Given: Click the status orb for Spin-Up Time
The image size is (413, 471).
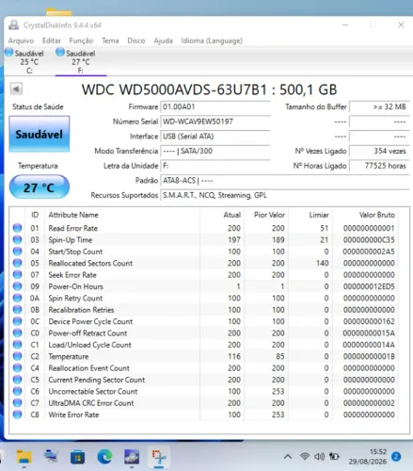Looking at the screenshot, I should pyautogui.click(x=18, y=239).
